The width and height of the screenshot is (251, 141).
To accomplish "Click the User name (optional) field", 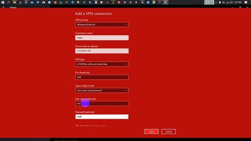I will click(x=102, y=103).
